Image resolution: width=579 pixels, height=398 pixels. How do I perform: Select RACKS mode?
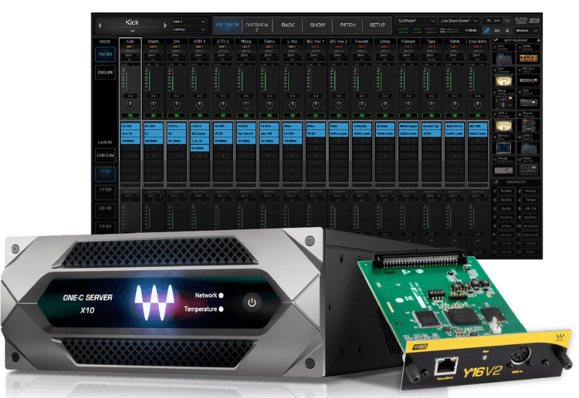[105, 54]
